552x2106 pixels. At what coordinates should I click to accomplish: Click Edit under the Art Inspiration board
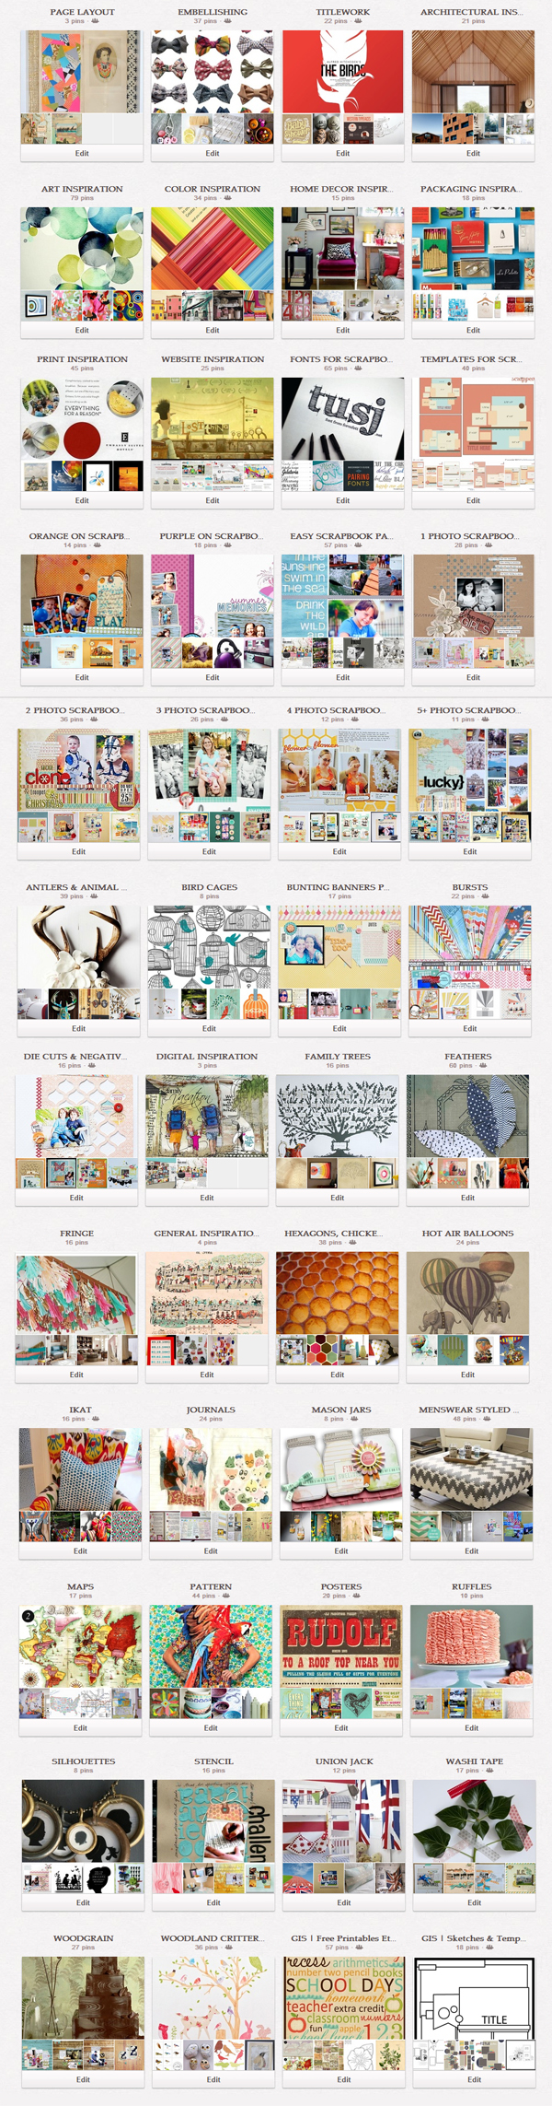coord(82,330)
